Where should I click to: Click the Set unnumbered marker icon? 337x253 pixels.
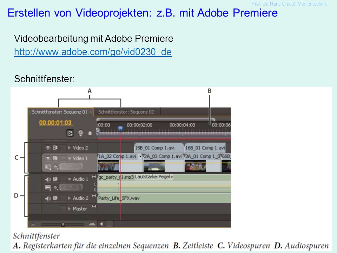click(90, 134)
